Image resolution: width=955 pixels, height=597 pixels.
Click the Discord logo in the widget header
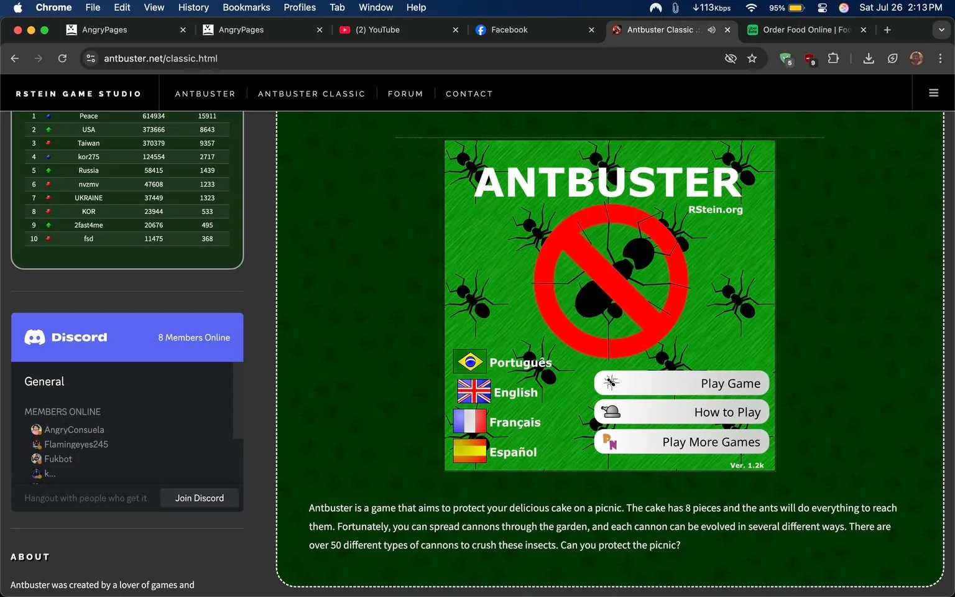[x=35, y=337]
